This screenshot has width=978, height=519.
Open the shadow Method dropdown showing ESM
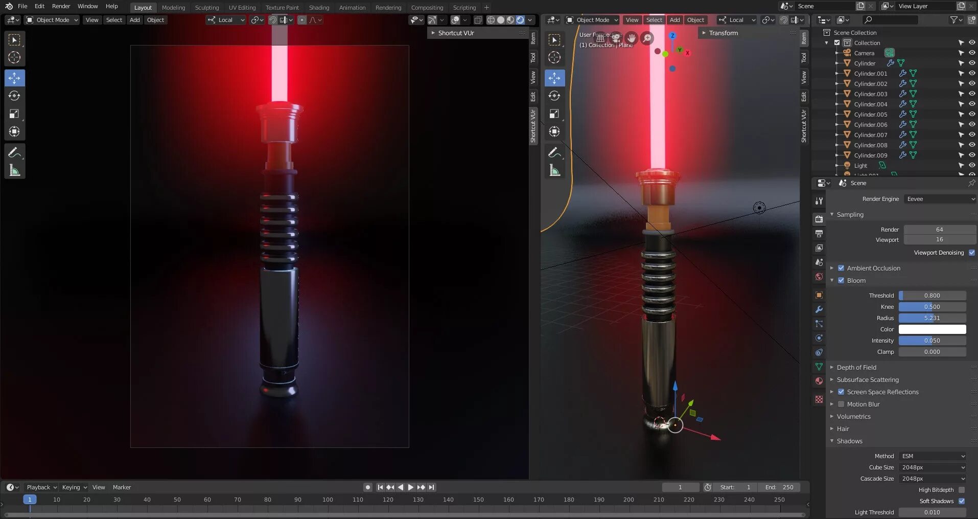933,456
